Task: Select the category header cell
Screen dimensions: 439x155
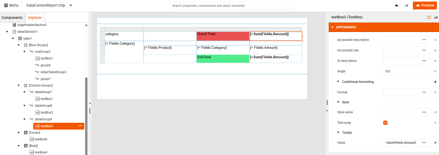Action: [x=124, y=36]
